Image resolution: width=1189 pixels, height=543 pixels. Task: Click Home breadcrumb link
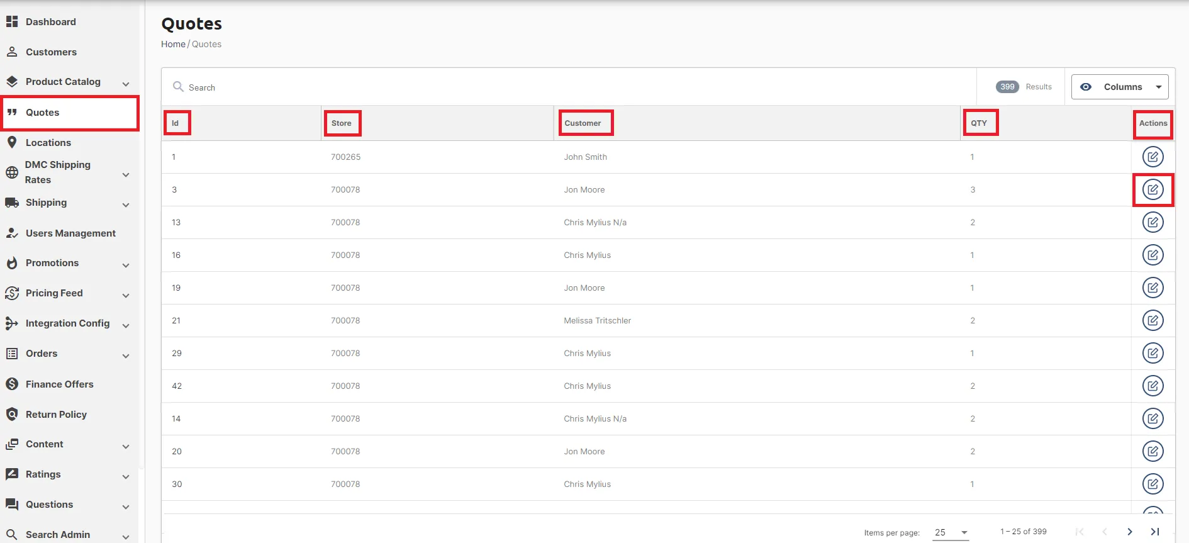point(173,44)
